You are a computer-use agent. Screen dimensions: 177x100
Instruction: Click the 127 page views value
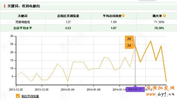(68, 22)
